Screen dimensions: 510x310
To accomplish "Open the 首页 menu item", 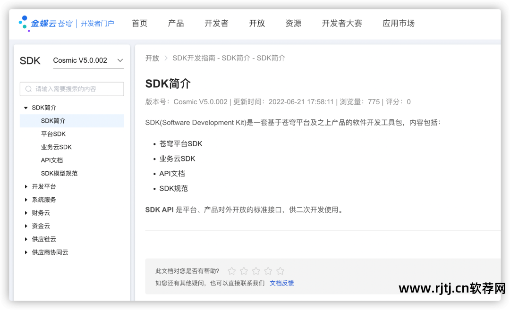I will pos(139,24).
